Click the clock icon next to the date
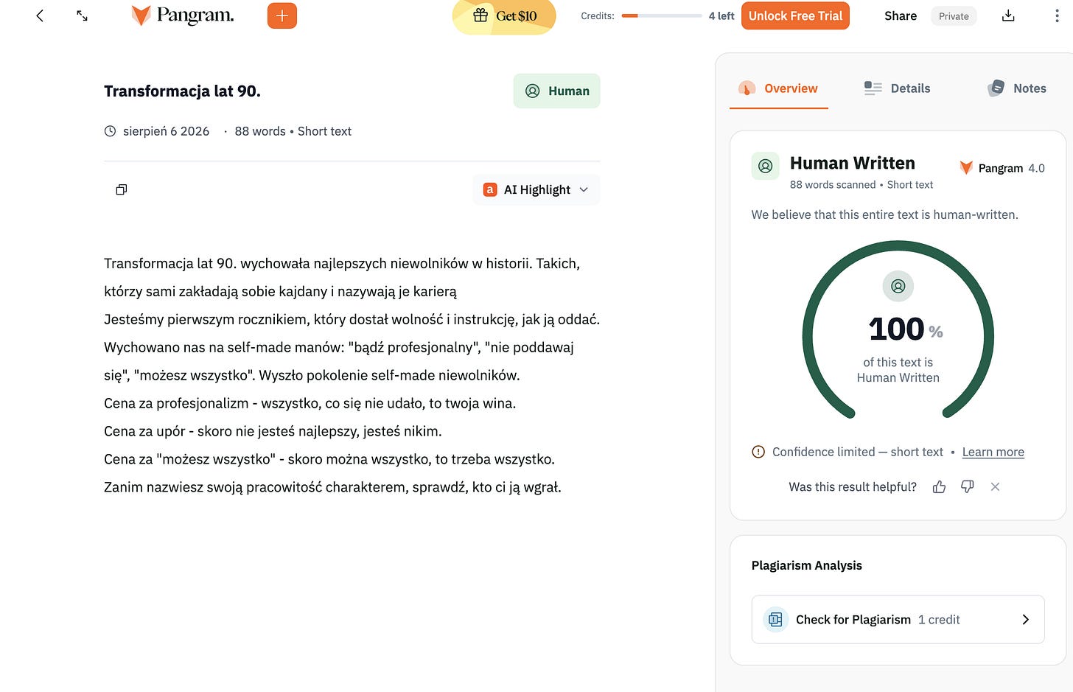The width and height of the screenshot is (1073, 692). [110, 131]
